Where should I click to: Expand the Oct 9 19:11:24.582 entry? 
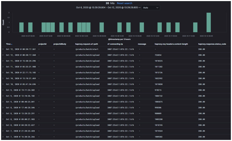point(3,90)
